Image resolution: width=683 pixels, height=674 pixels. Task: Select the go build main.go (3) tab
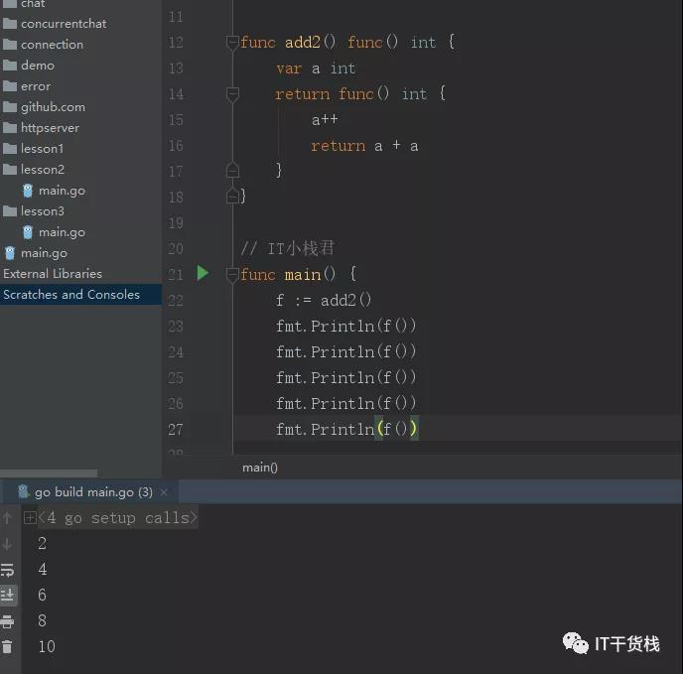tap(85, 492)
